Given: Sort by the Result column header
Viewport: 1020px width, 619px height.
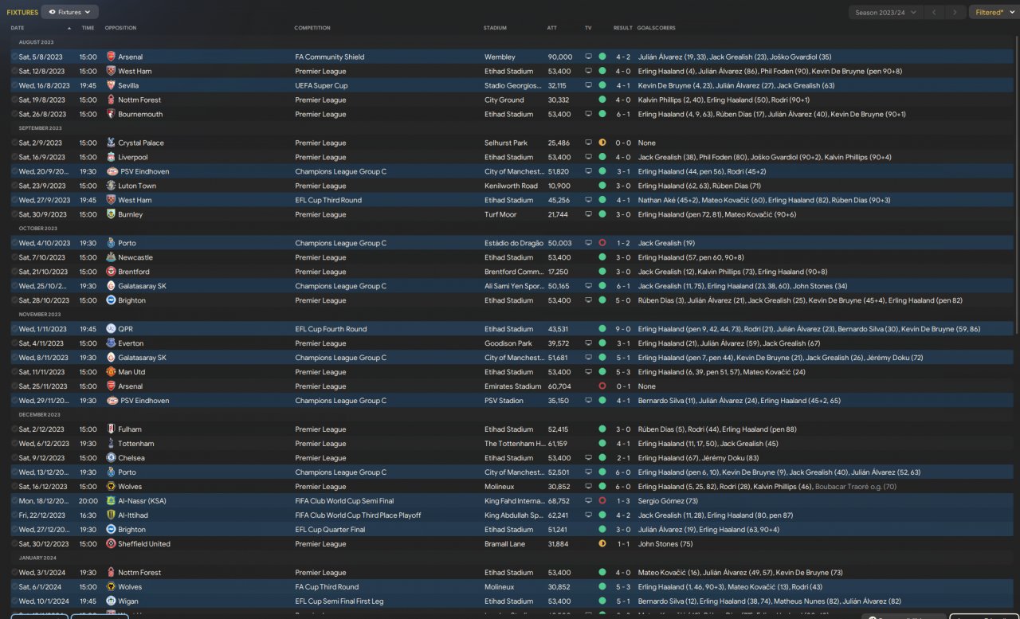Looking at the screenshot, I should [x=623, y=28].
